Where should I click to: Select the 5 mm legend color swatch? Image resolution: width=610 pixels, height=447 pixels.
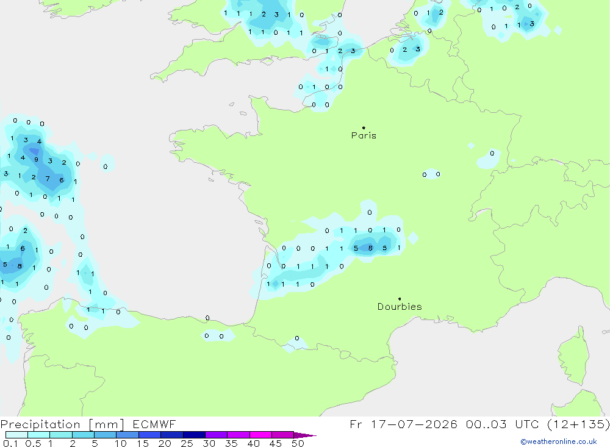pyautogui.click(x=105, y=435)
